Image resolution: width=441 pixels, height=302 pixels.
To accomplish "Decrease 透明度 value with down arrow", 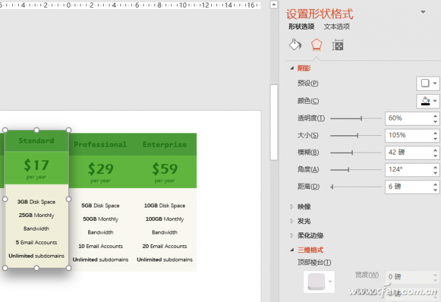I will [435, 122].
